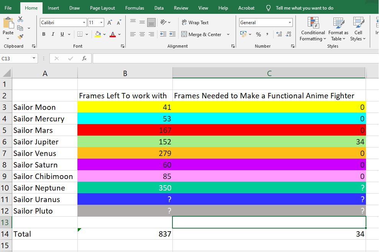379x252 pixels.
Task: Select Bottom Align icon
Action: (x=151, y=23)
